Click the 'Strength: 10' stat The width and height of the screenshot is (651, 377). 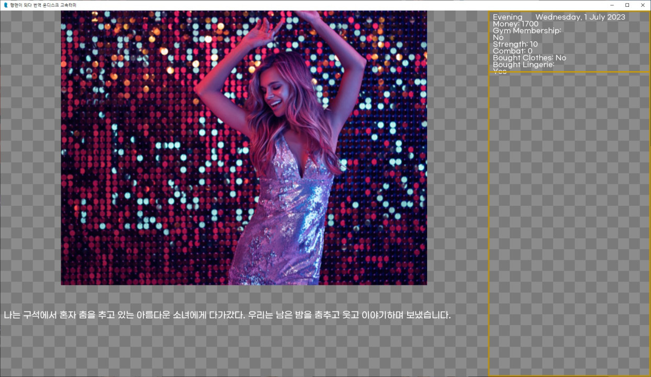[515, 45]
